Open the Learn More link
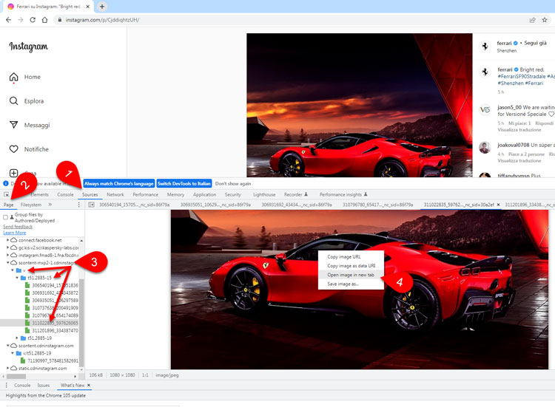The width and height of the screenshot is (555, 407). tap(15, 233)
